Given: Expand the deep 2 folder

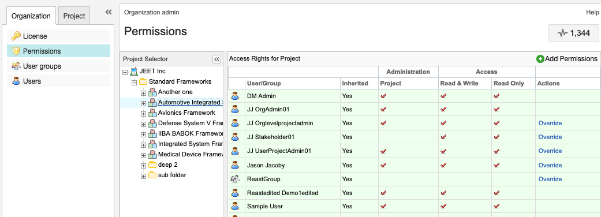Looking at the screenshot, I should pyautogui.click(x=143, y=166).
